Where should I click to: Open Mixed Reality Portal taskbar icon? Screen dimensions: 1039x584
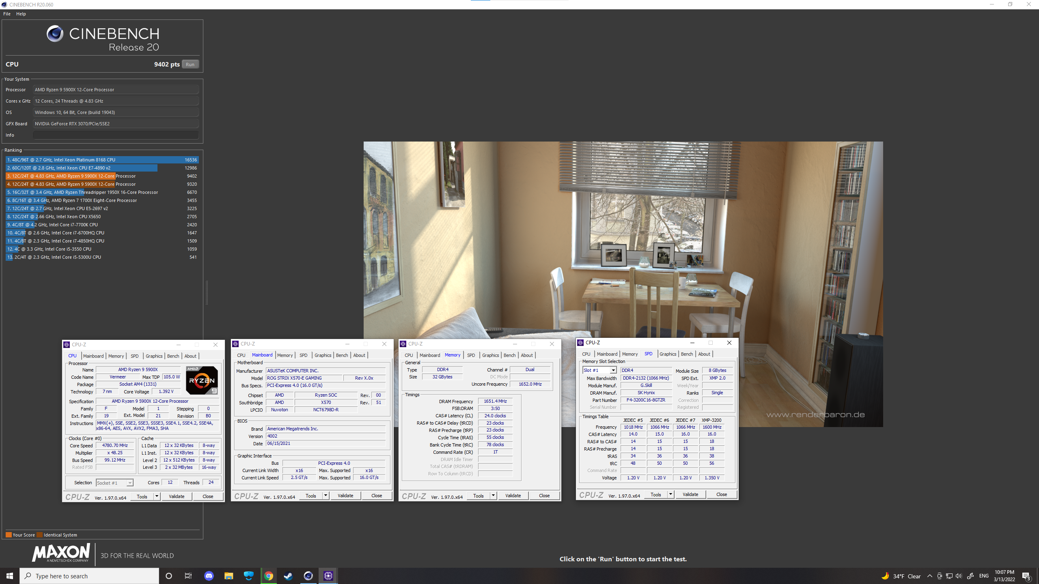pyautogui.click(x=249, y=576)
